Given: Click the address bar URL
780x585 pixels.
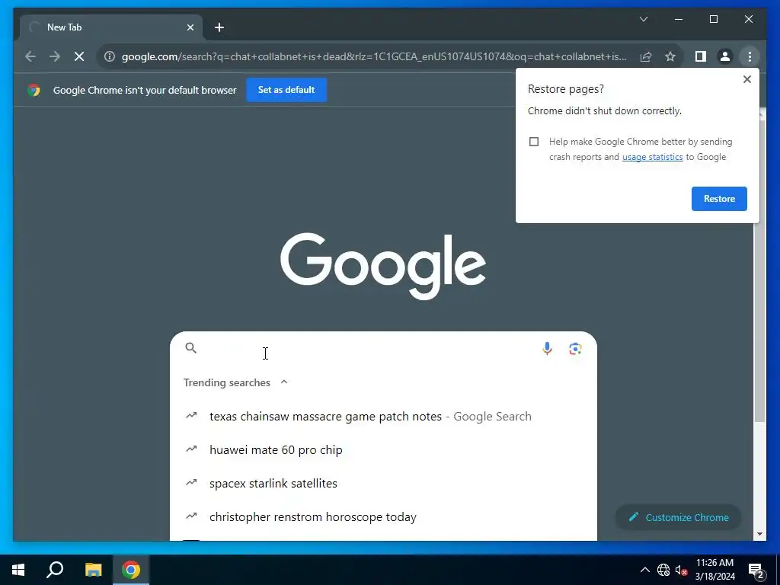Looking at the screenshot, I should click(x=373, y=56).
